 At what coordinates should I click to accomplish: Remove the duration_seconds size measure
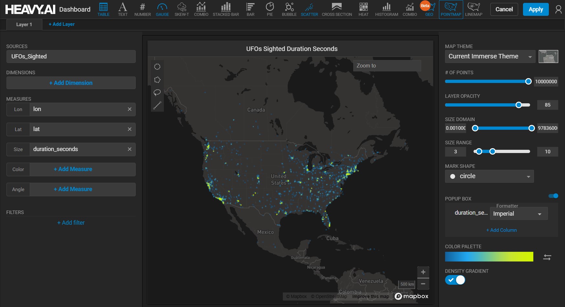pyautogui.click(x=130, y=149)
